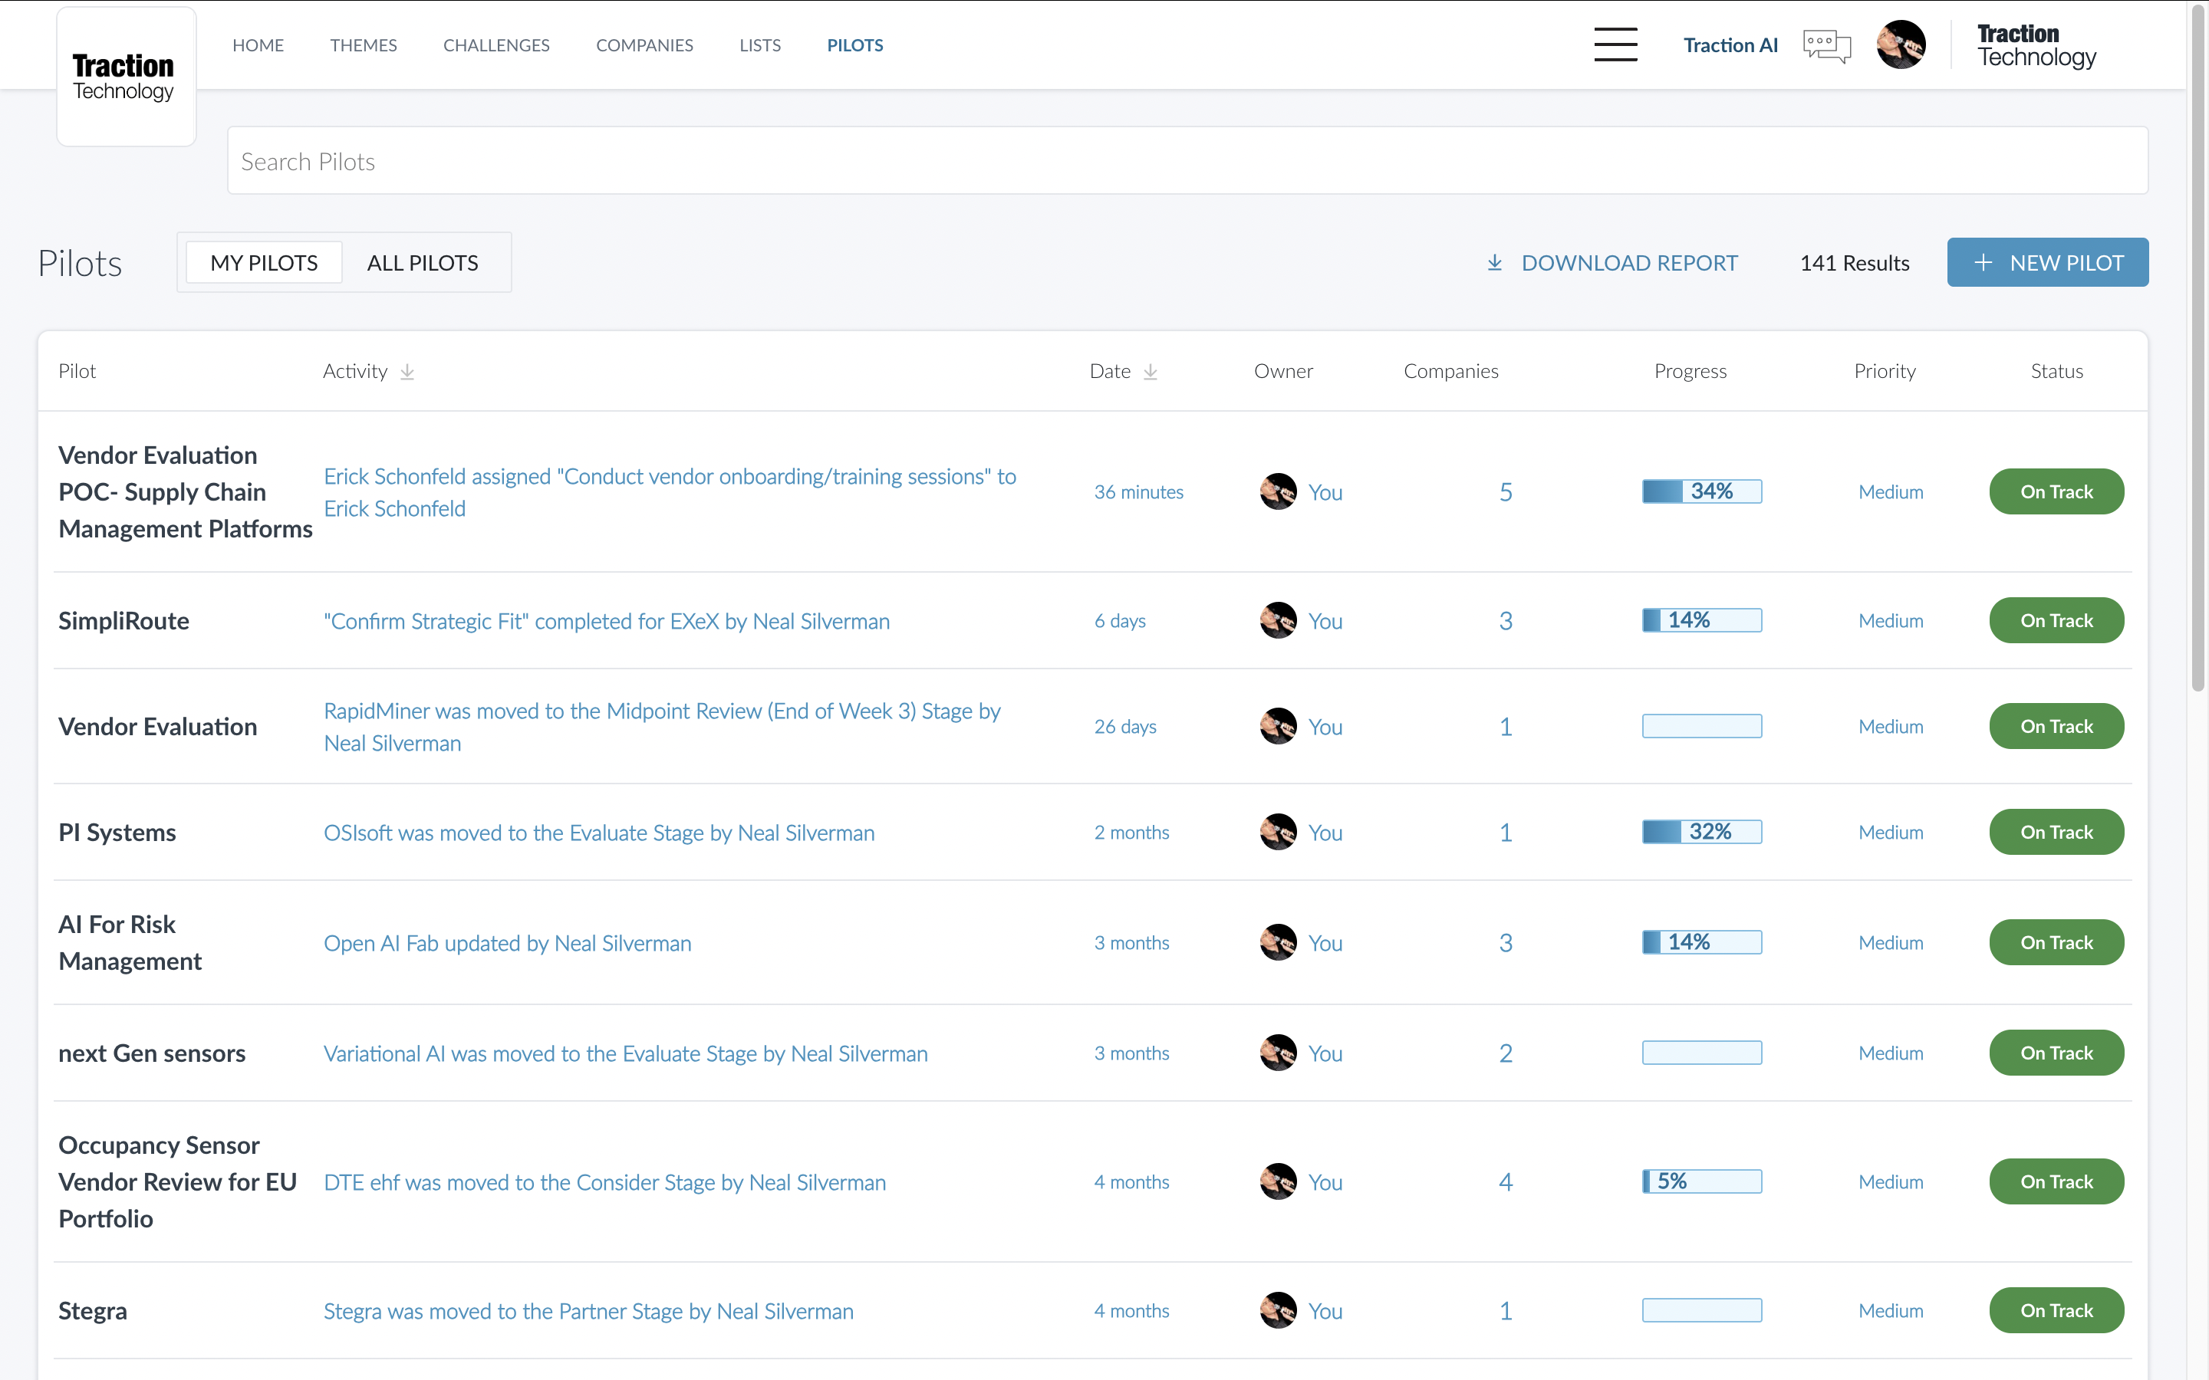Click the owner avatar in SimpliRoute row
Screen dimensions: 2209x1380
[x=1278, y=621]
